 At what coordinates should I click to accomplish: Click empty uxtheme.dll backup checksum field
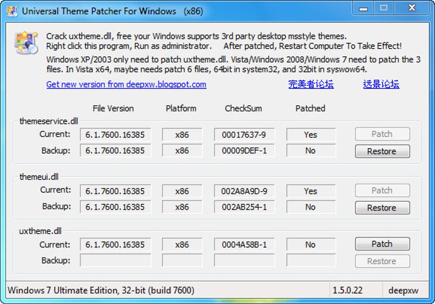click(x=244, y=260)
